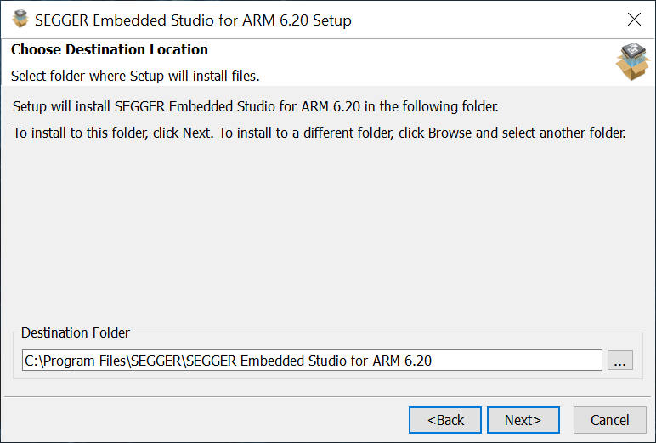Image resolution: width=656 pixels, height=443 pixels.
Task: Click the 'Setup will install SEGGER' sentence
Action: pos(255,107)
